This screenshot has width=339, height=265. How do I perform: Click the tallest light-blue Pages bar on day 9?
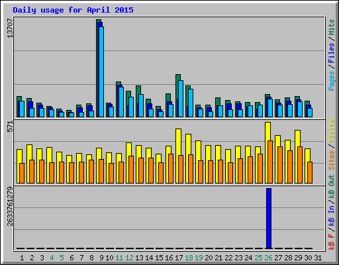(x=101, y=72)
